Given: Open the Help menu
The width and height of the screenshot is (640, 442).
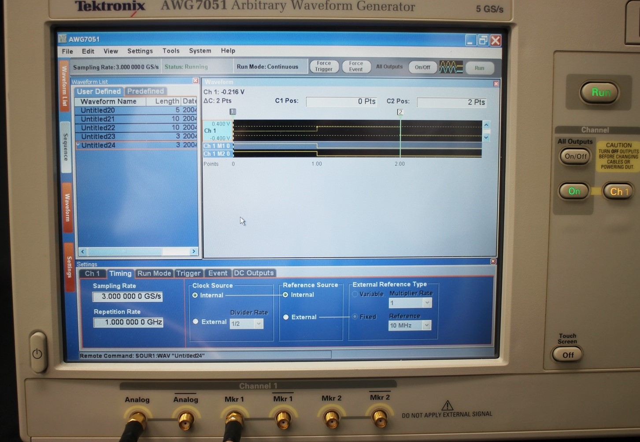Looking at the screenshot, I should coord(228,51).
